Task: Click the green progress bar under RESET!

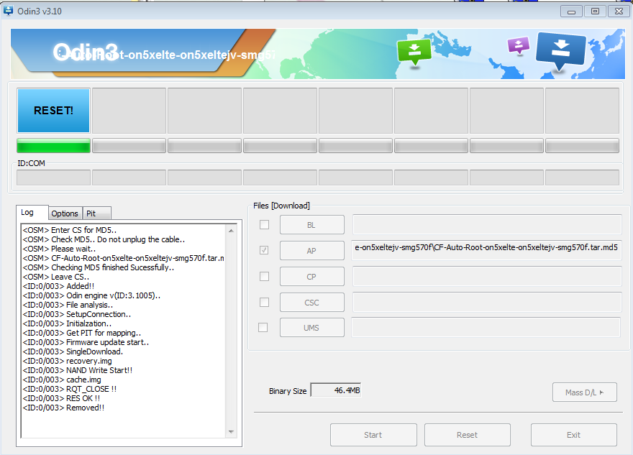Action: click(x=53, y=146)
